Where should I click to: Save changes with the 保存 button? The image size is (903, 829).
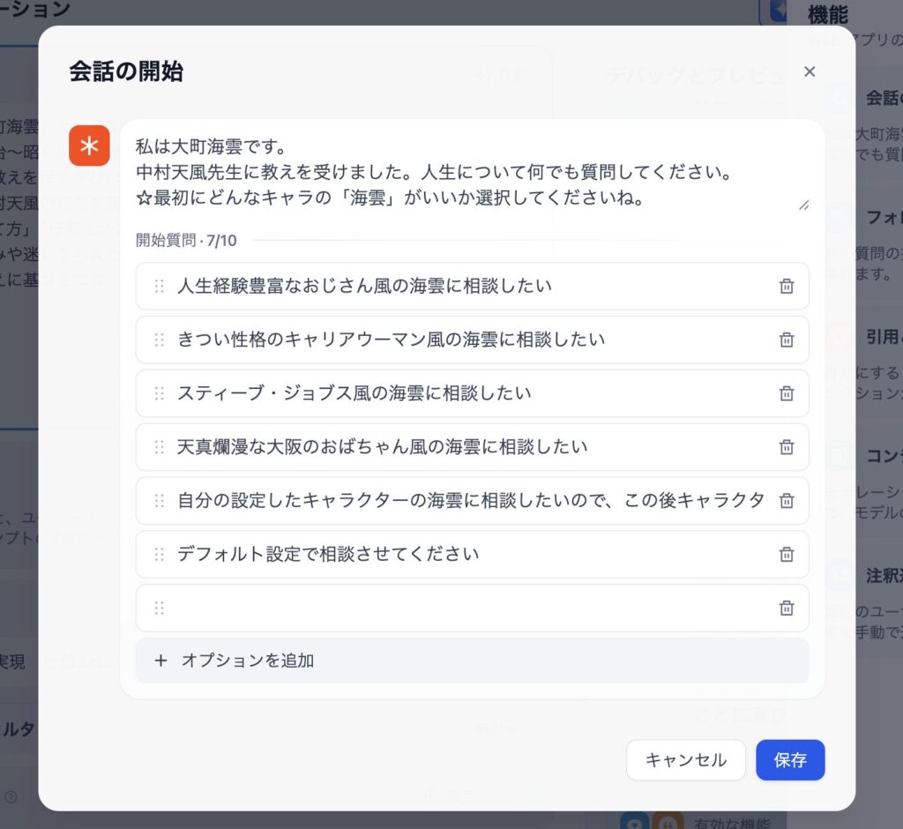(790, 760)
